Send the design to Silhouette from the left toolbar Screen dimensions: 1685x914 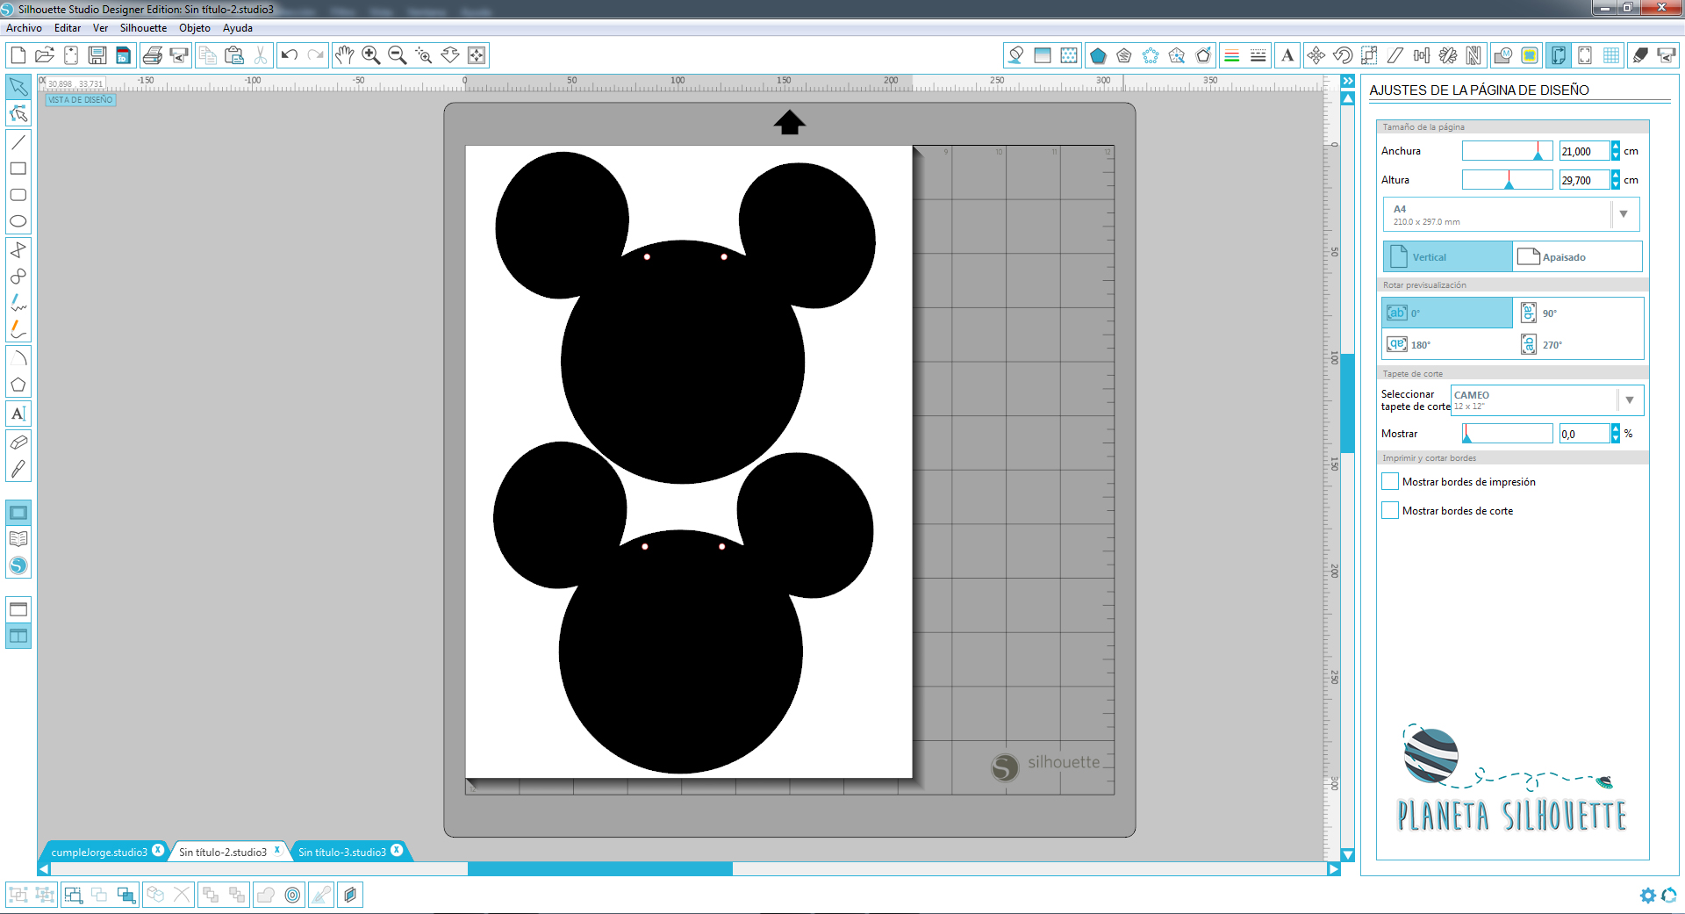point(179,55)
